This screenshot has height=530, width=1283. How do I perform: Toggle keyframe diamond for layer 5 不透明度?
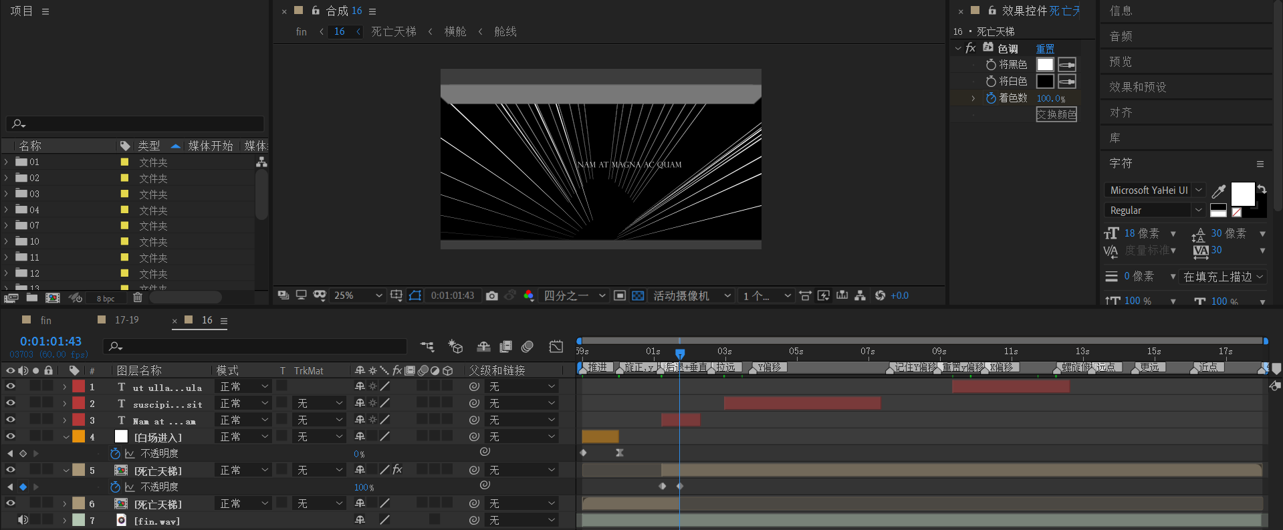(x=23, y=487)
